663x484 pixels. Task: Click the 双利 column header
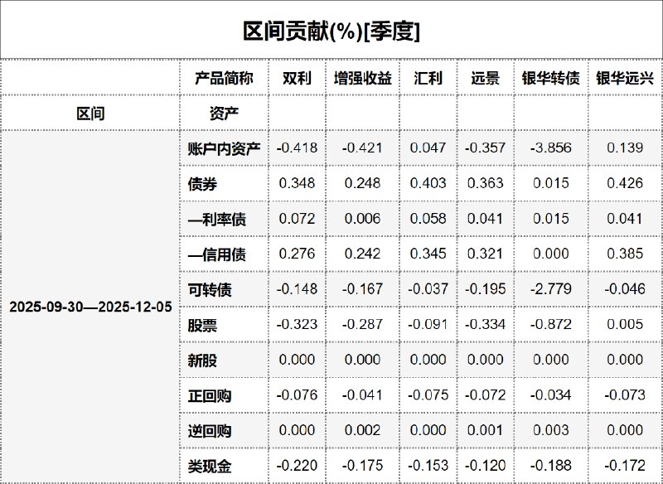coord(297,79)
